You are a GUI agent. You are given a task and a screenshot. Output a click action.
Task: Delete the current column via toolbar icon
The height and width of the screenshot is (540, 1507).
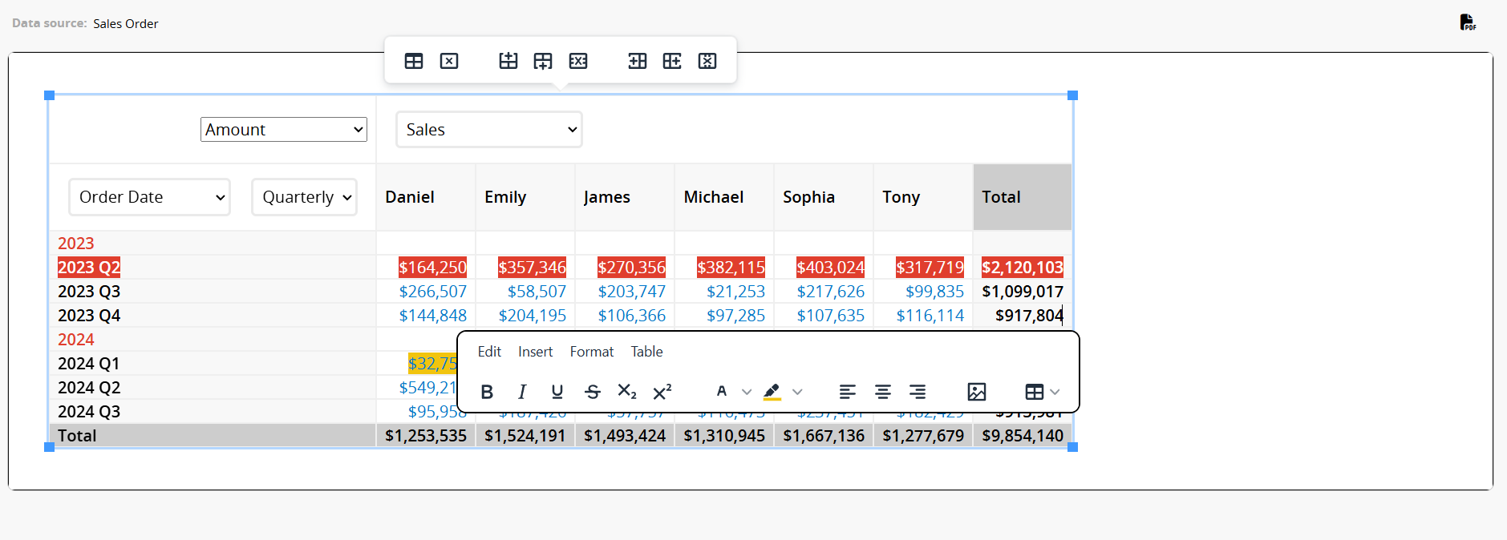coord(707,61)
